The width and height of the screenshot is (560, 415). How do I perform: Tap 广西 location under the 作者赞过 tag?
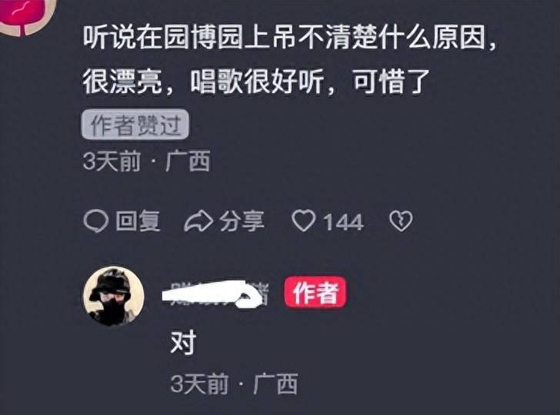pyautogui.click(x=188, y=161)
